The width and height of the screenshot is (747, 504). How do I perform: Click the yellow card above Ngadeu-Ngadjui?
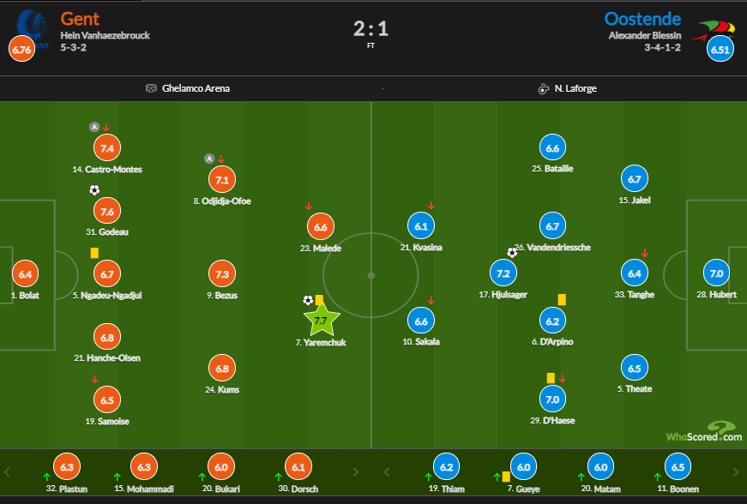tap(94, 253)
